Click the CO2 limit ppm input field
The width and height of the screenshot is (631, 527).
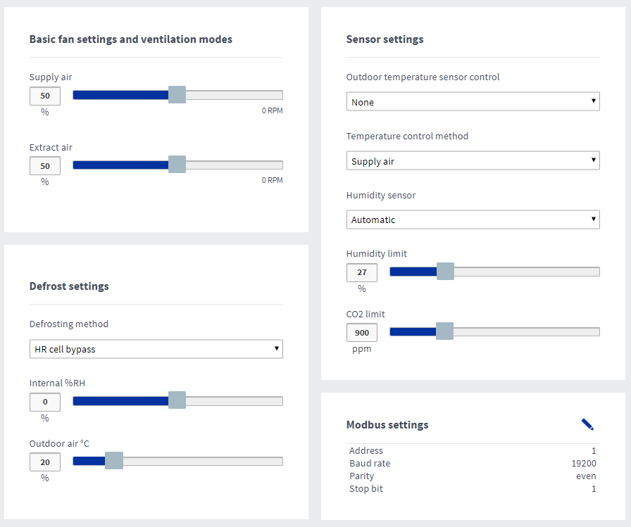(x=362, y=333)
